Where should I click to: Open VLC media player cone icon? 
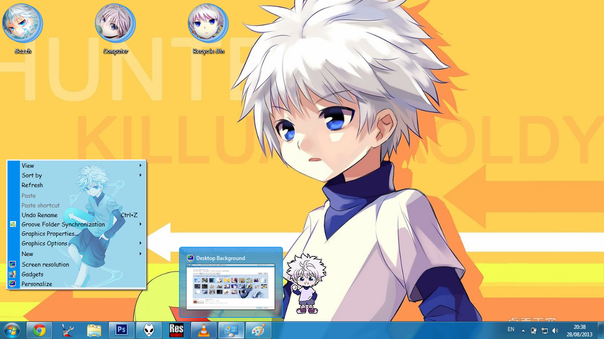point(204,330)
